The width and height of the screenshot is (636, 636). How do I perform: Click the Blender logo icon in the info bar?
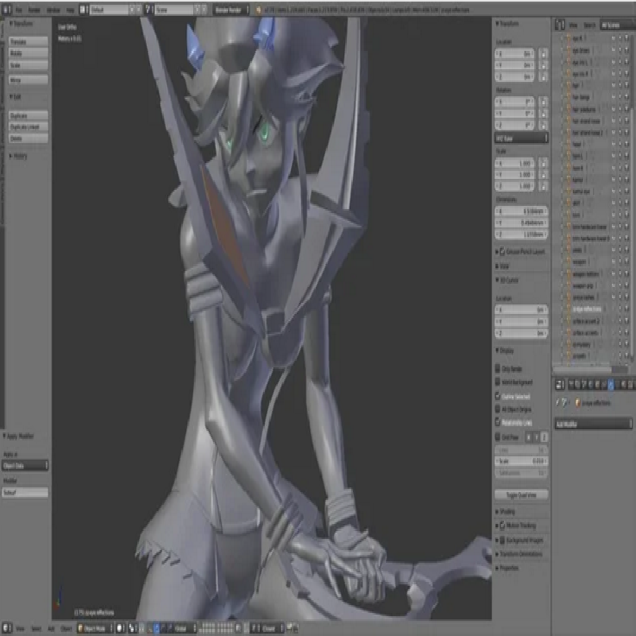click(258, 10)
